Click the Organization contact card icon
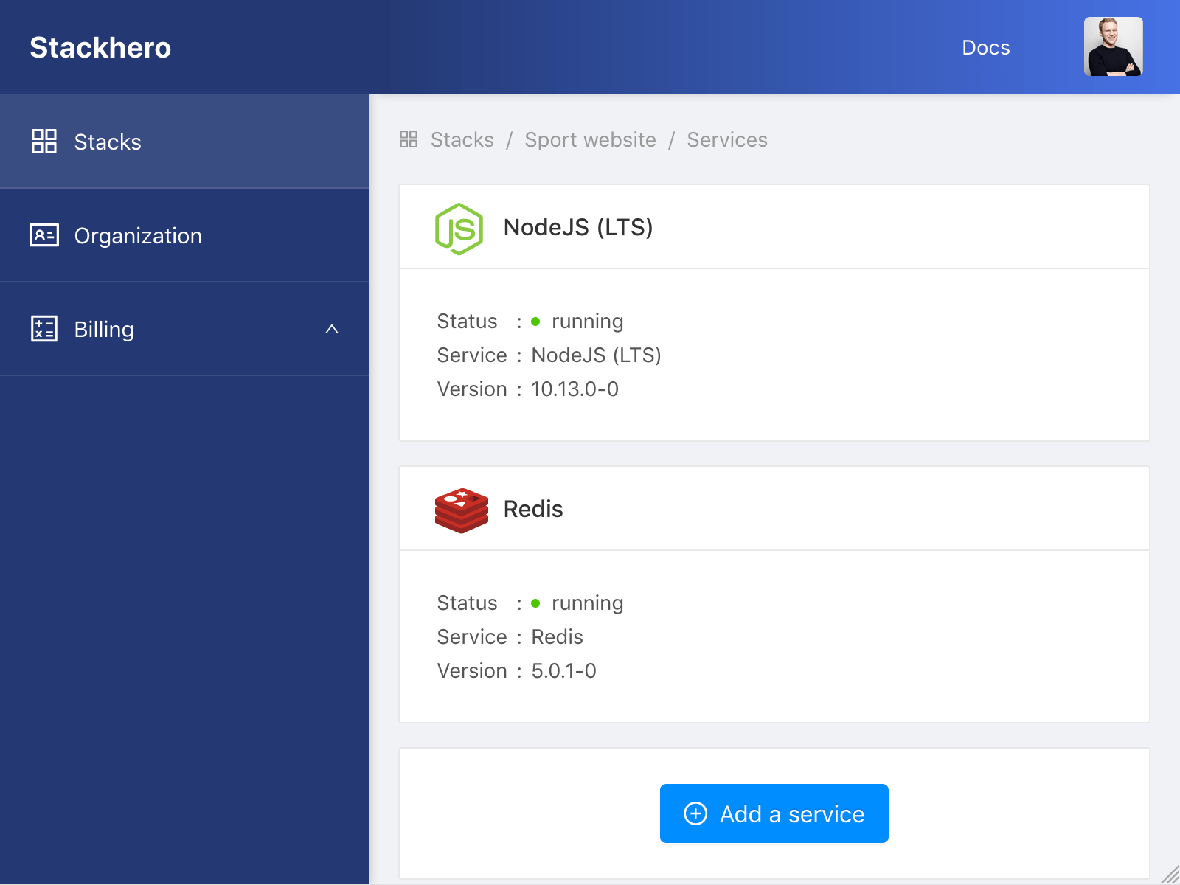Screen dimensions: 1180x885 pos(44,235)
